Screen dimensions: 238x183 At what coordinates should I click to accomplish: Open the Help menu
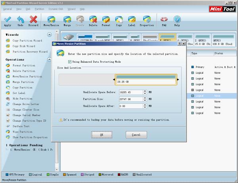pos(82,9)
